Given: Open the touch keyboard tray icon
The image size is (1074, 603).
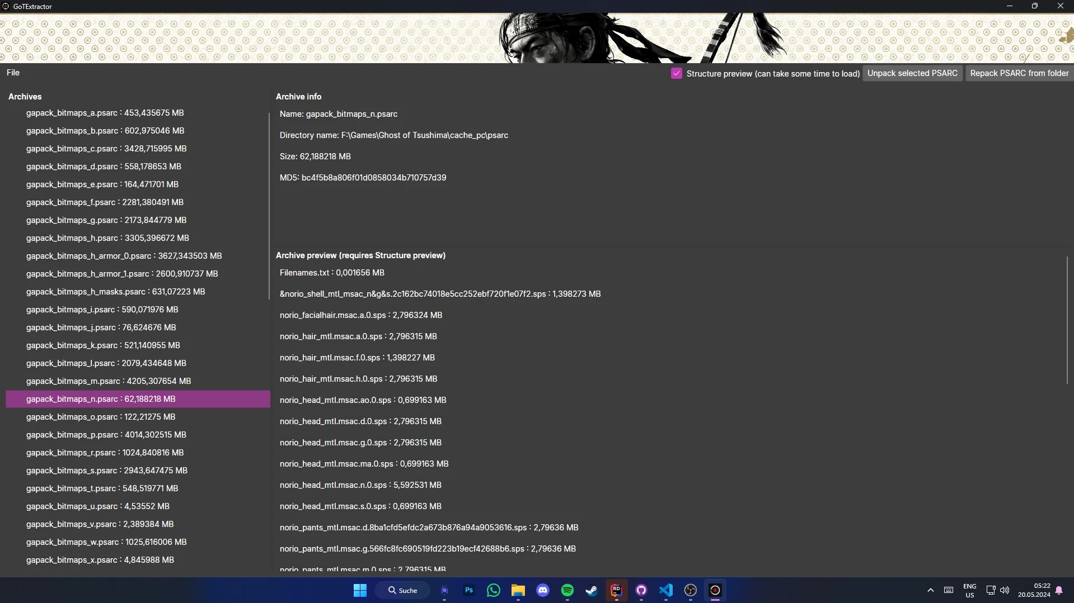Looking at the screenshot, I should [949, 590].
